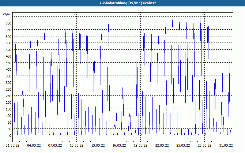The width and height of the screenshot is (245, 153).
Task: Select the 25.03.22 date label
Action: point(183,146)
